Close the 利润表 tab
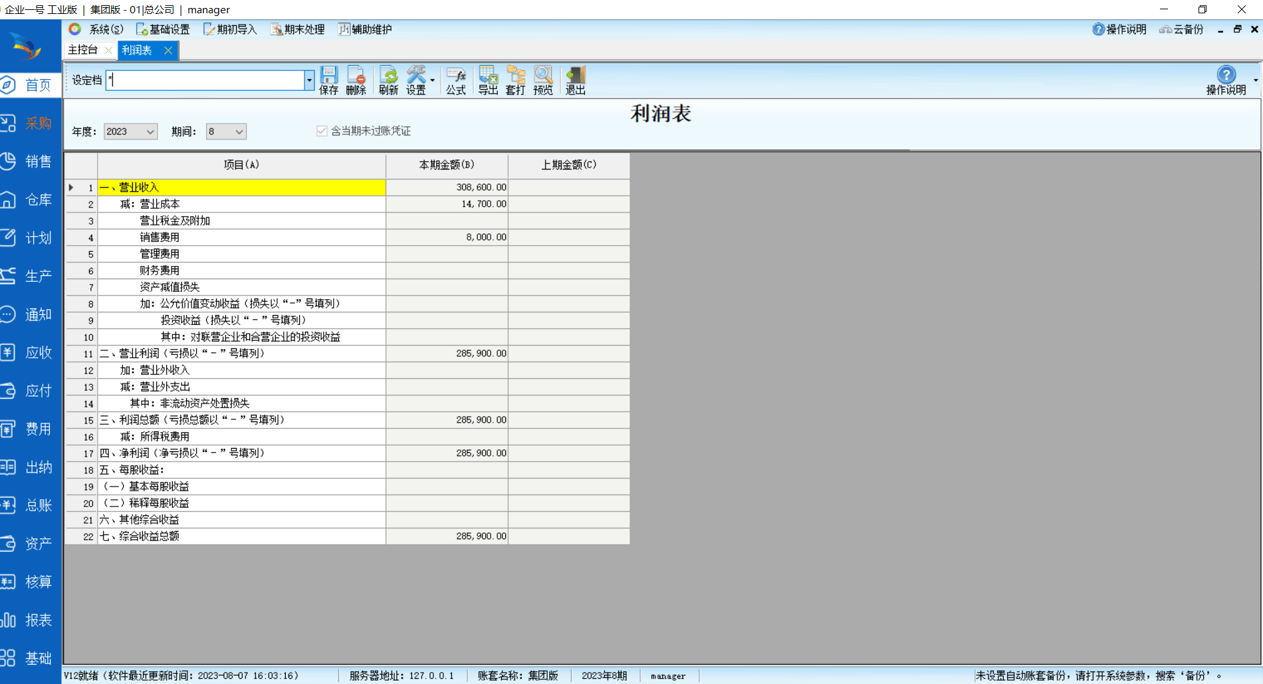1263x684 pixels. pyautogui.click(x=168, y=51)
